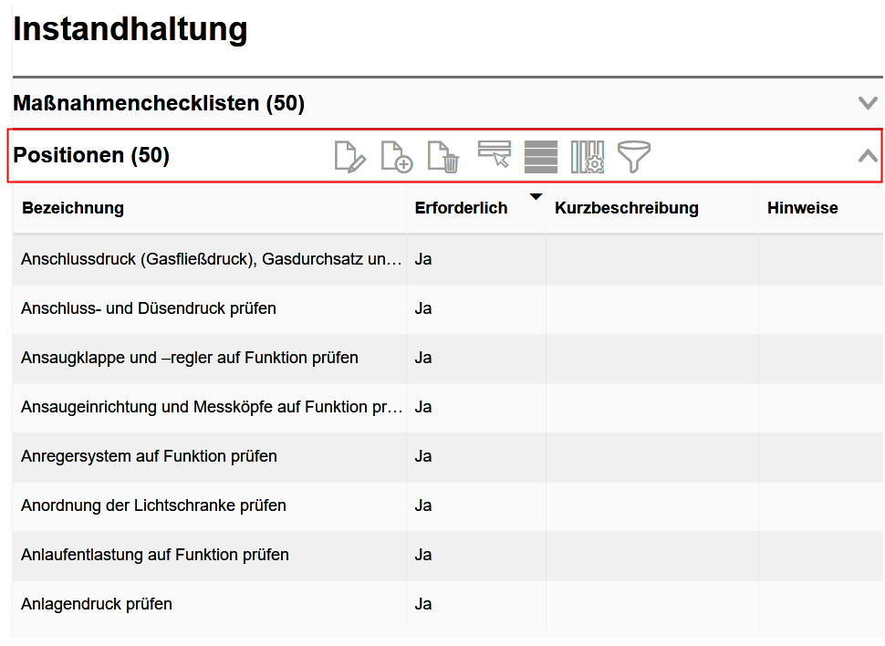Select the Anregersystem auf Funktion prüfen row
Image resolution: width=885 pixels, height=646 pixels.
point(149,456)
